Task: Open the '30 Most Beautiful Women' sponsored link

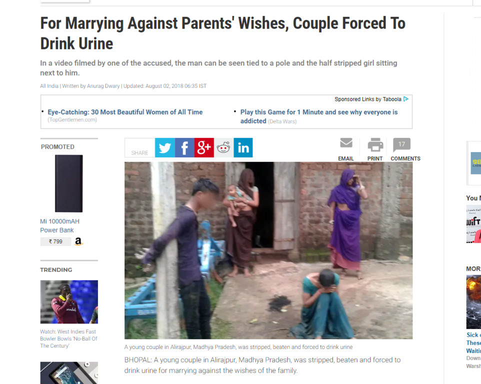Action: click(x=125, y=112)
